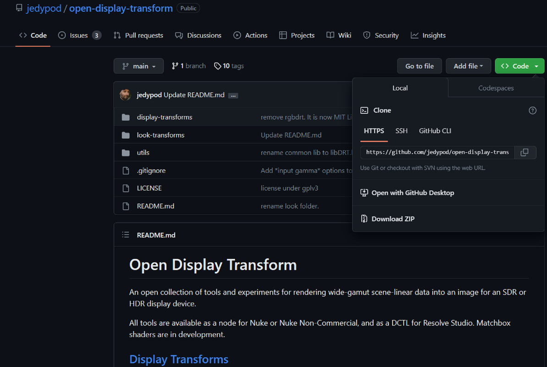Select the Local tab in clone popup
Viewport: 547px width, 367px height.
[x=400, y=88]
